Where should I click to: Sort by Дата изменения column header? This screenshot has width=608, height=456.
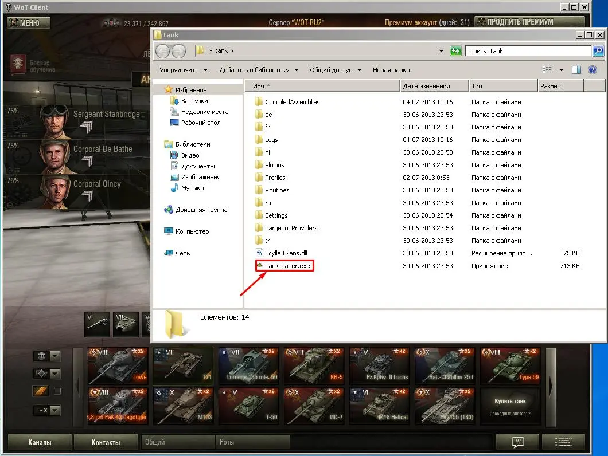pos(434,85)
